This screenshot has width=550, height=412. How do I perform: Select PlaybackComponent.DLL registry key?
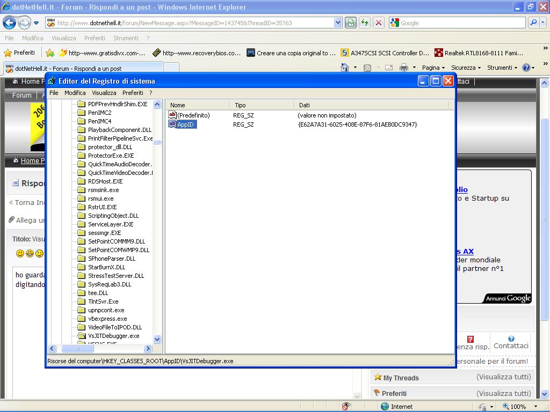(120, 130)
